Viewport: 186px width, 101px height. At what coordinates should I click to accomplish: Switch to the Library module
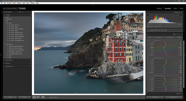(x=159, y=8)
